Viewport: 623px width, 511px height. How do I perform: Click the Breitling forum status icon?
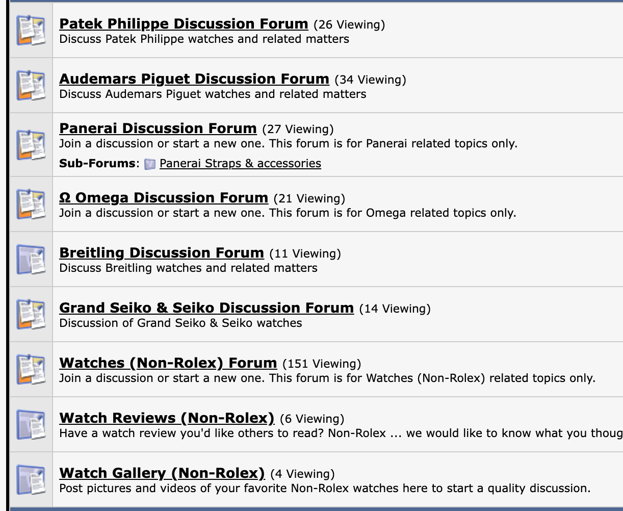pos(31,259)
